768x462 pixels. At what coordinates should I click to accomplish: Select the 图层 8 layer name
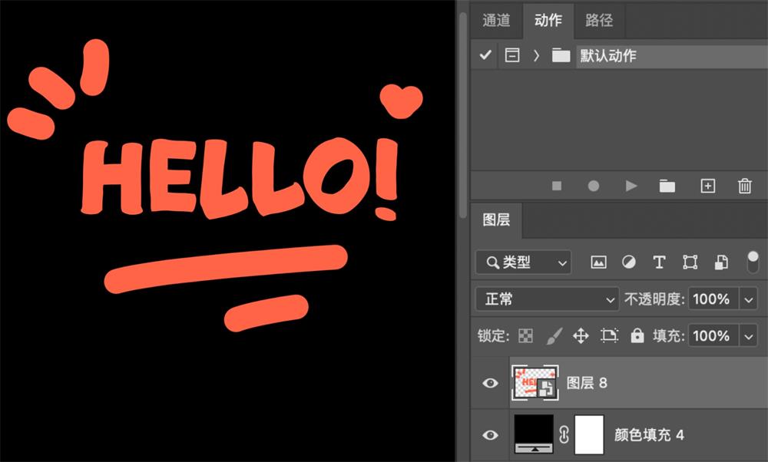(587, 383)
